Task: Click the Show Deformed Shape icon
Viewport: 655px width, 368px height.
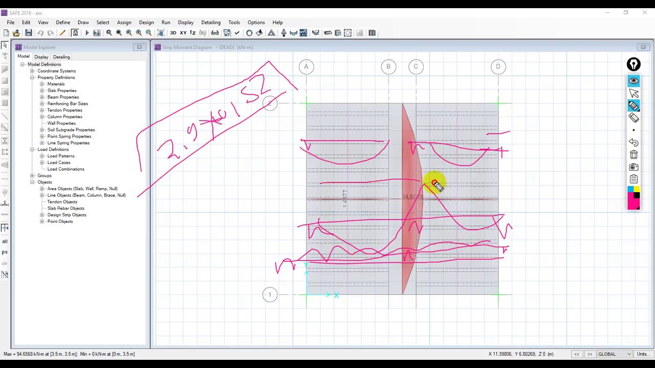Action: click(x=271, y=33)
